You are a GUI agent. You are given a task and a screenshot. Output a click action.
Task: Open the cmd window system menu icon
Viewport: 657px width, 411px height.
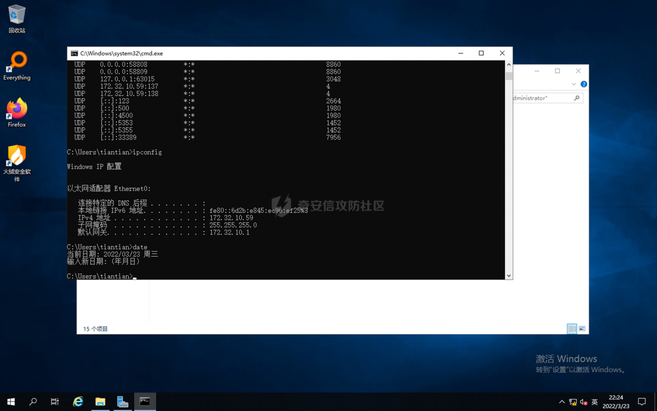[x=74, y=53]
